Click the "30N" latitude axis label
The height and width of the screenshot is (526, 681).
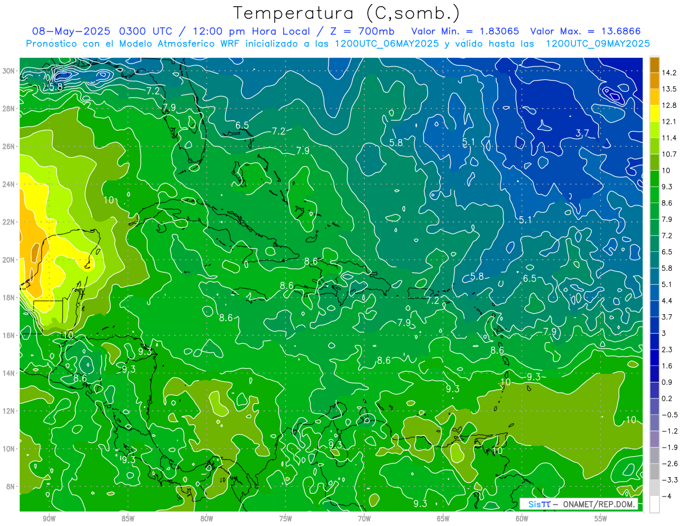pyautogui.click(x=9, y=71)
